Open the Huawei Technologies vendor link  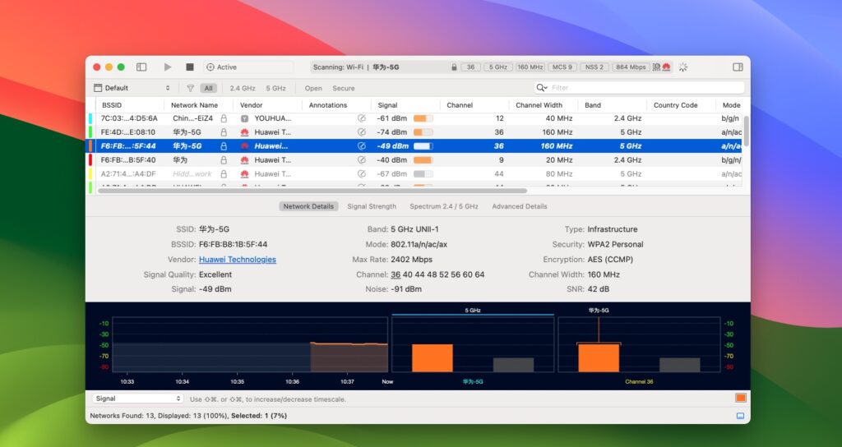[x=238, y=259]
